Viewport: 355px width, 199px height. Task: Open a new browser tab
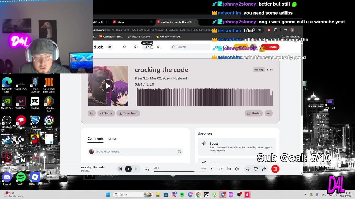[x=202, y=22]
